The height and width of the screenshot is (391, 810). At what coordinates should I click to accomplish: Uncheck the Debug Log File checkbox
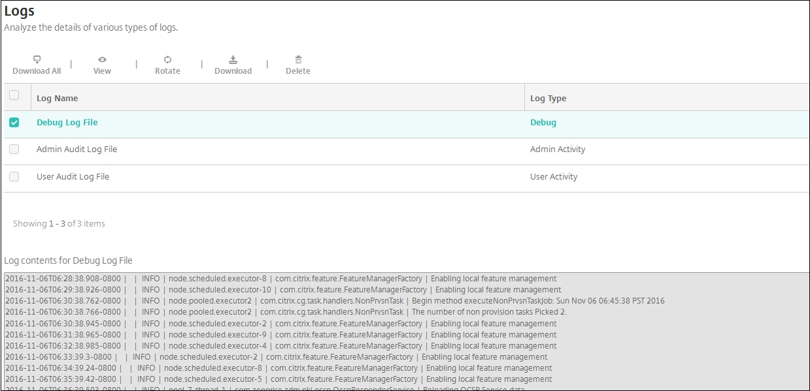pyautogui.click(x=14, y=123)
